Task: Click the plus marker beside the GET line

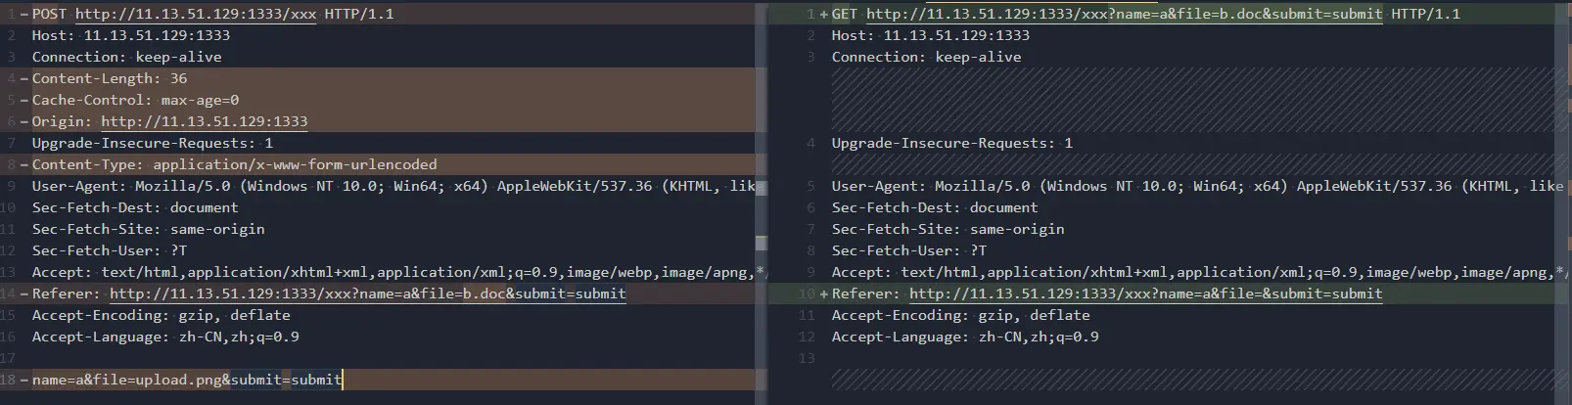Action: (x=823, y=14)
